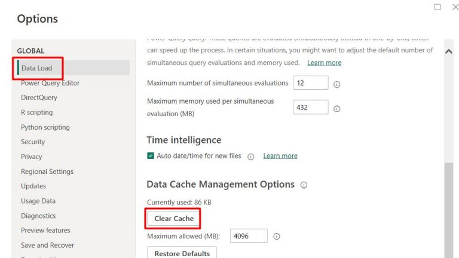Open the R scripting settings page
This screenshot has height=258, width=459.
tap(36, 113)
